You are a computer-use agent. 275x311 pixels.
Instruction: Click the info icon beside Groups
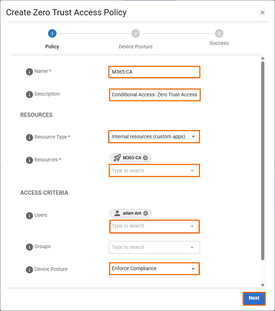tap(29, 247)
